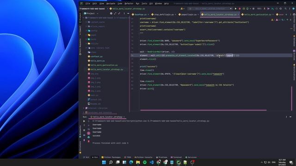The height and width of the screenshot is (166, 296).
Task: Click the user account icon in navigation bar
Action: (x=182, y=9)
